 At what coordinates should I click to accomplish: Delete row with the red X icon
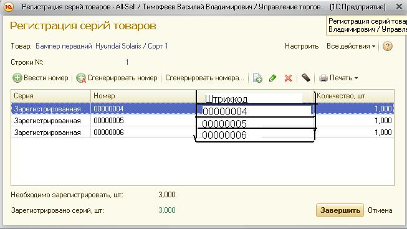(288, 78)
